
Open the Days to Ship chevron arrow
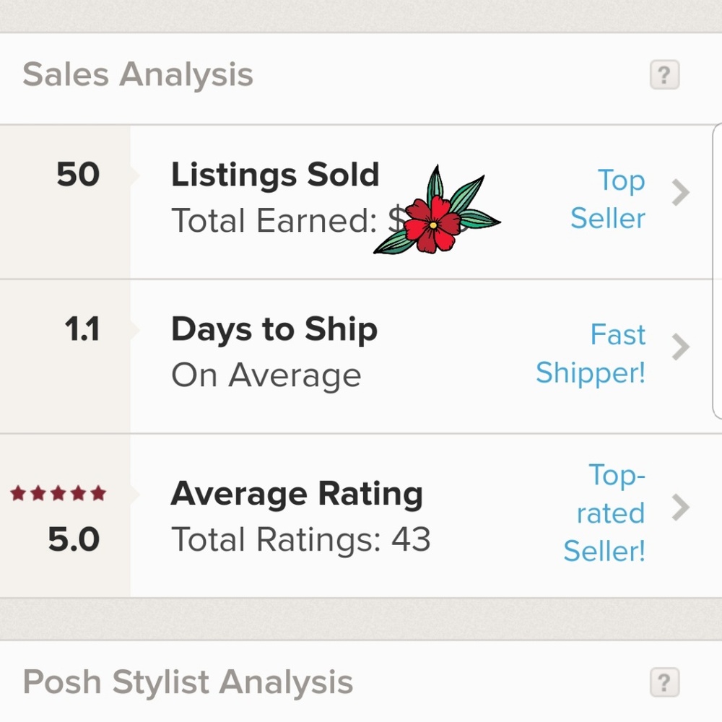[680, 347]
